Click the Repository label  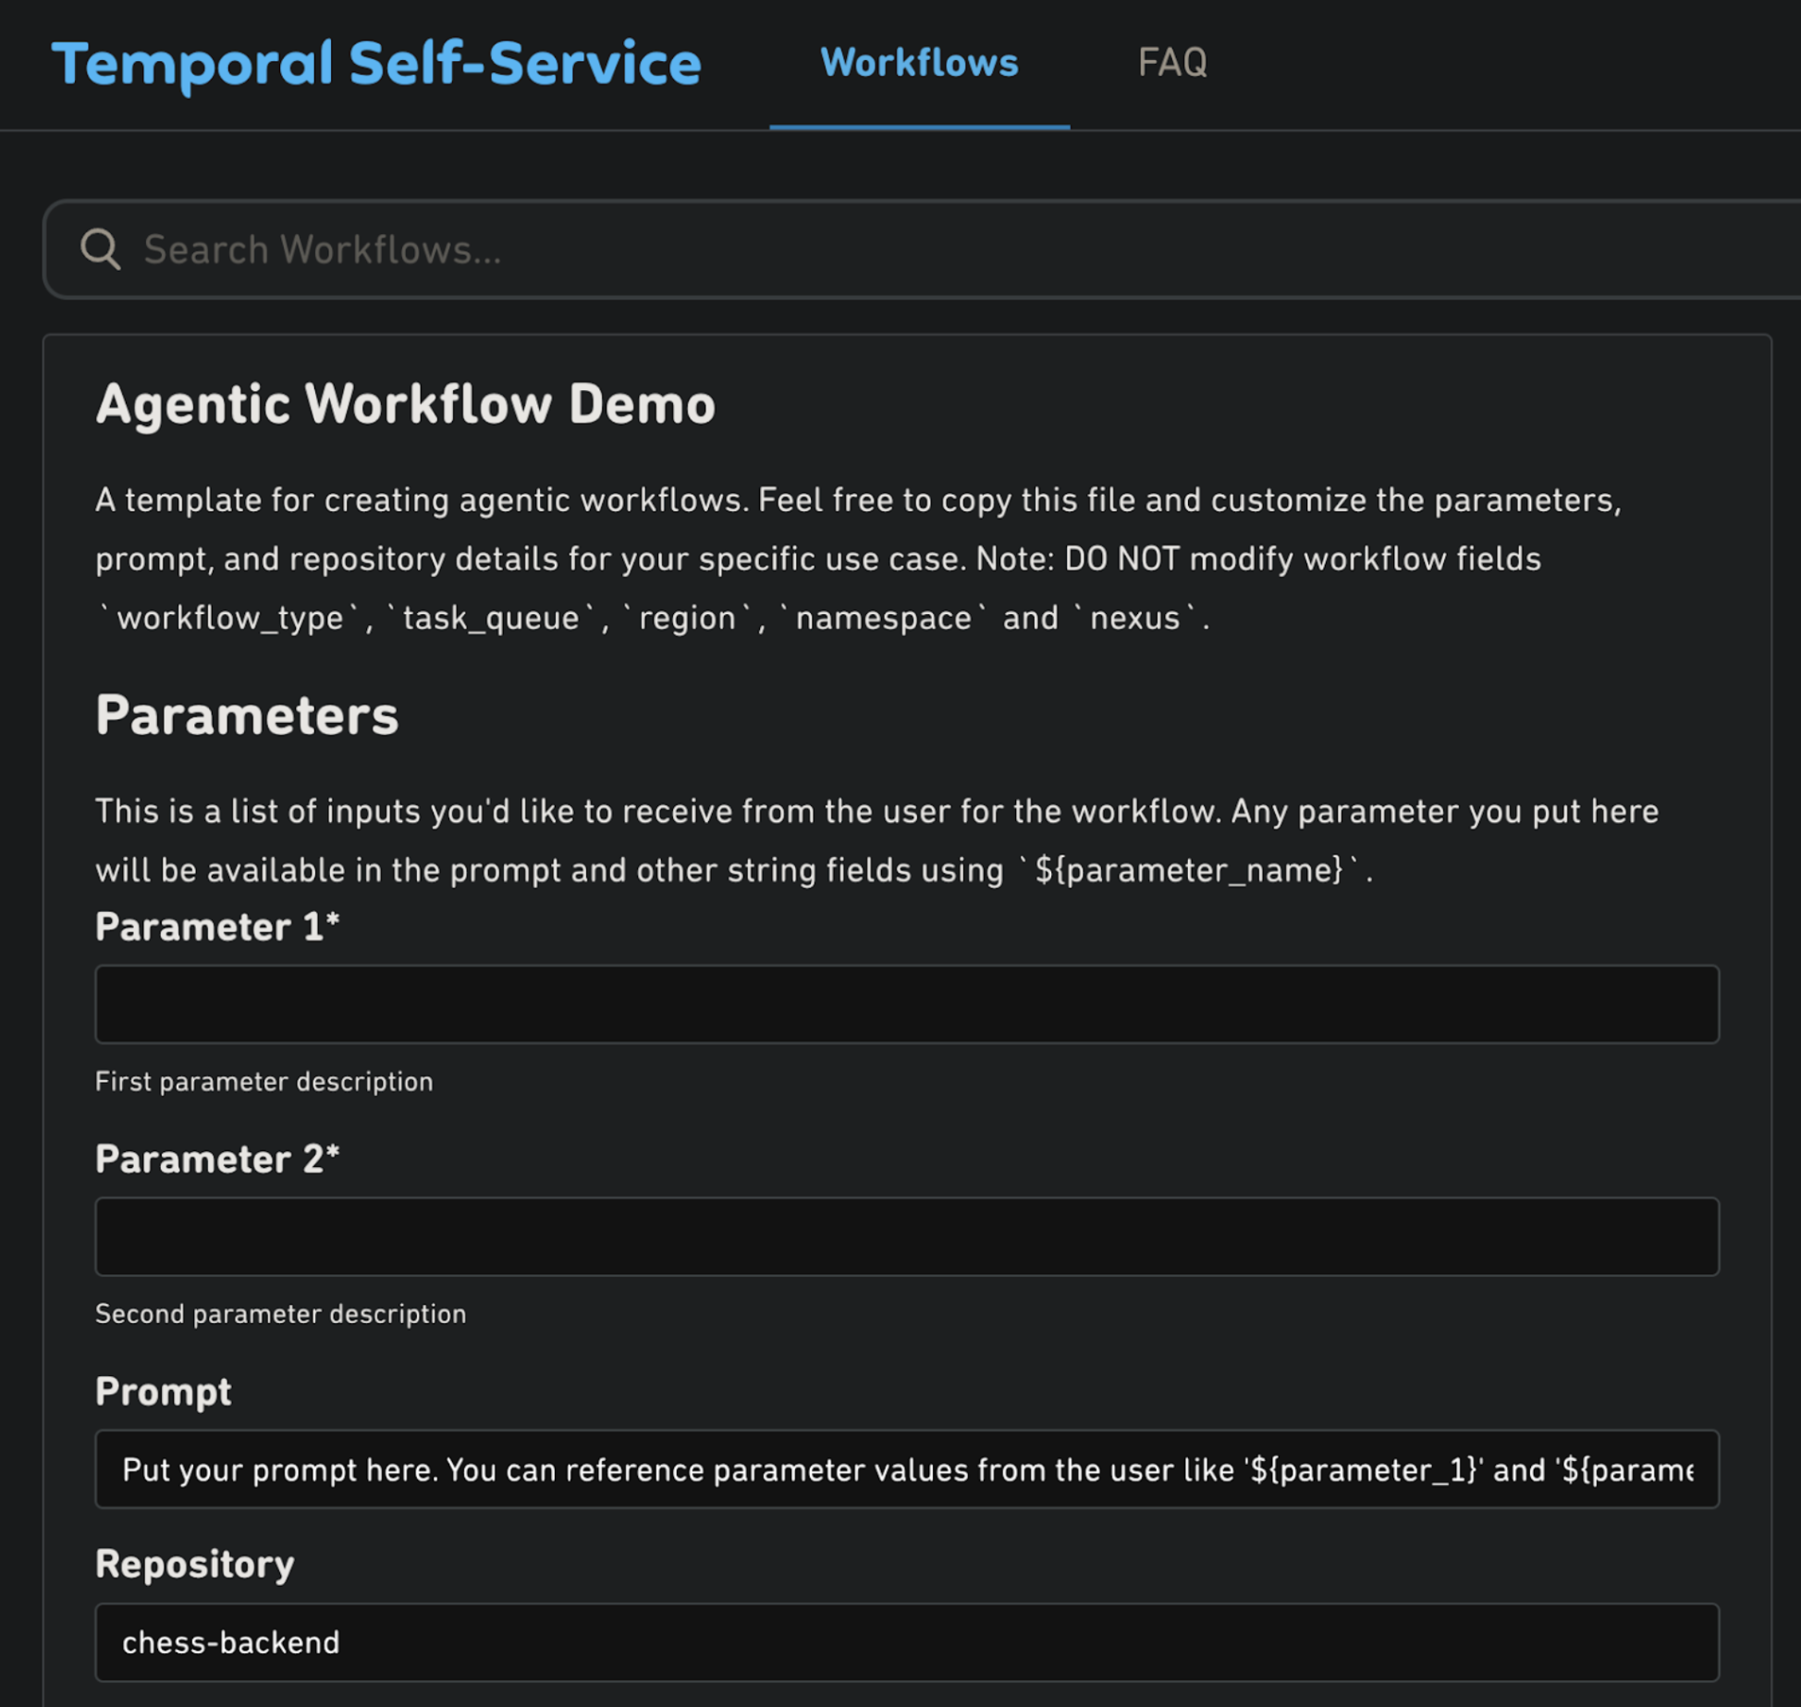click(195, 1565)
